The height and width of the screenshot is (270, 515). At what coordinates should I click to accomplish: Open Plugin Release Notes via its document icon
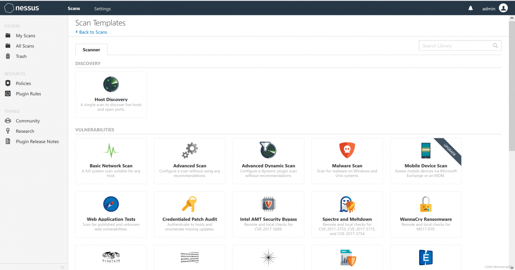point(8,141)
